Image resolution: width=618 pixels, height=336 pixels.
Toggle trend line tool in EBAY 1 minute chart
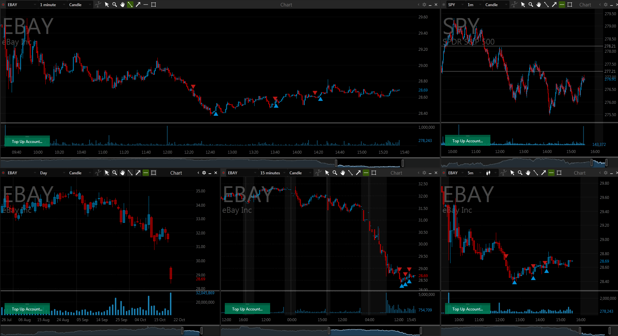pos(130,5)
